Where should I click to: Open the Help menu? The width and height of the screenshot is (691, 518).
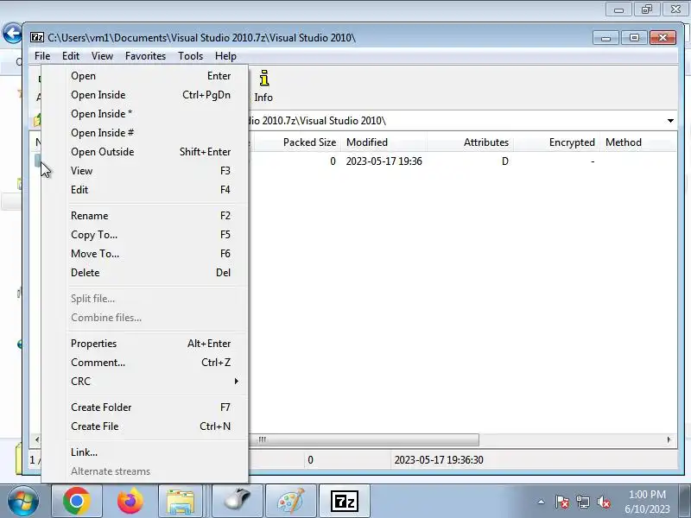225,56
